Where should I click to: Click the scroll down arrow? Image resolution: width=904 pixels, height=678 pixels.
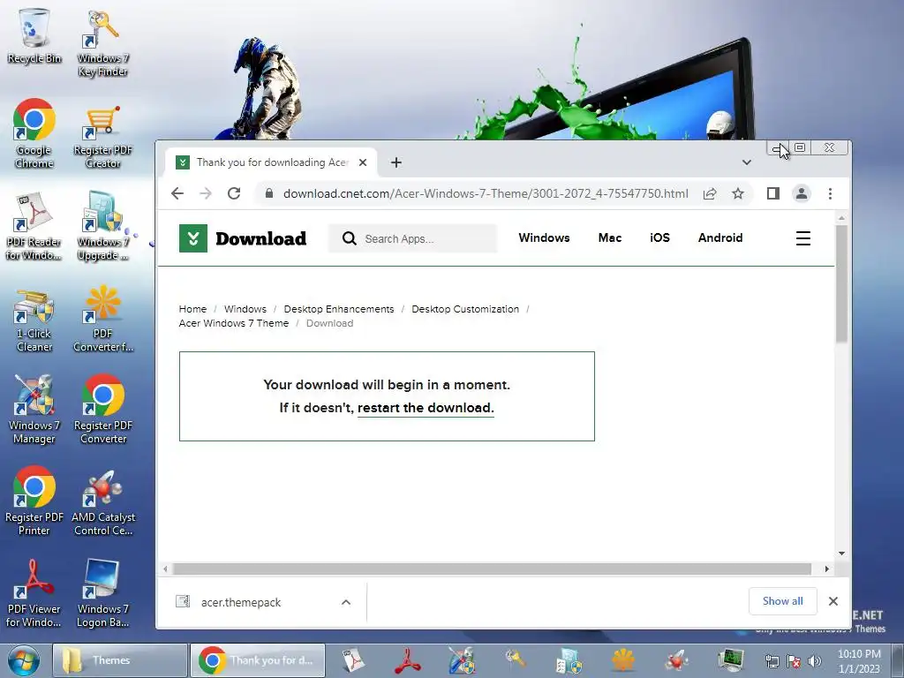pos(841,554)
